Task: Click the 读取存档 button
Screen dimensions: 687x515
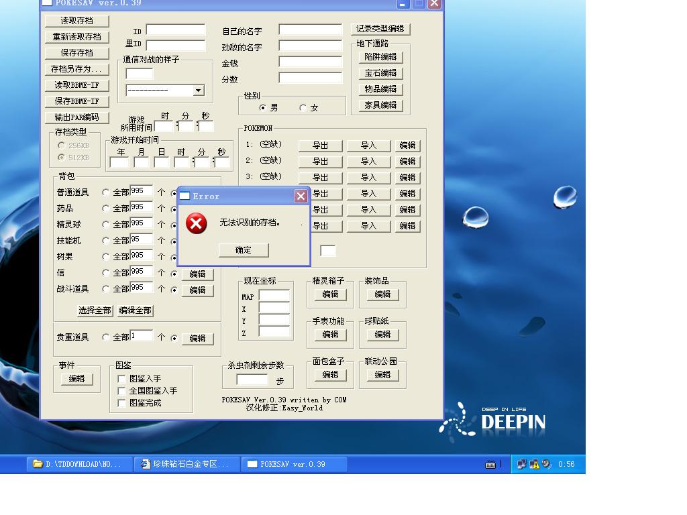Action: click(77, 21)
